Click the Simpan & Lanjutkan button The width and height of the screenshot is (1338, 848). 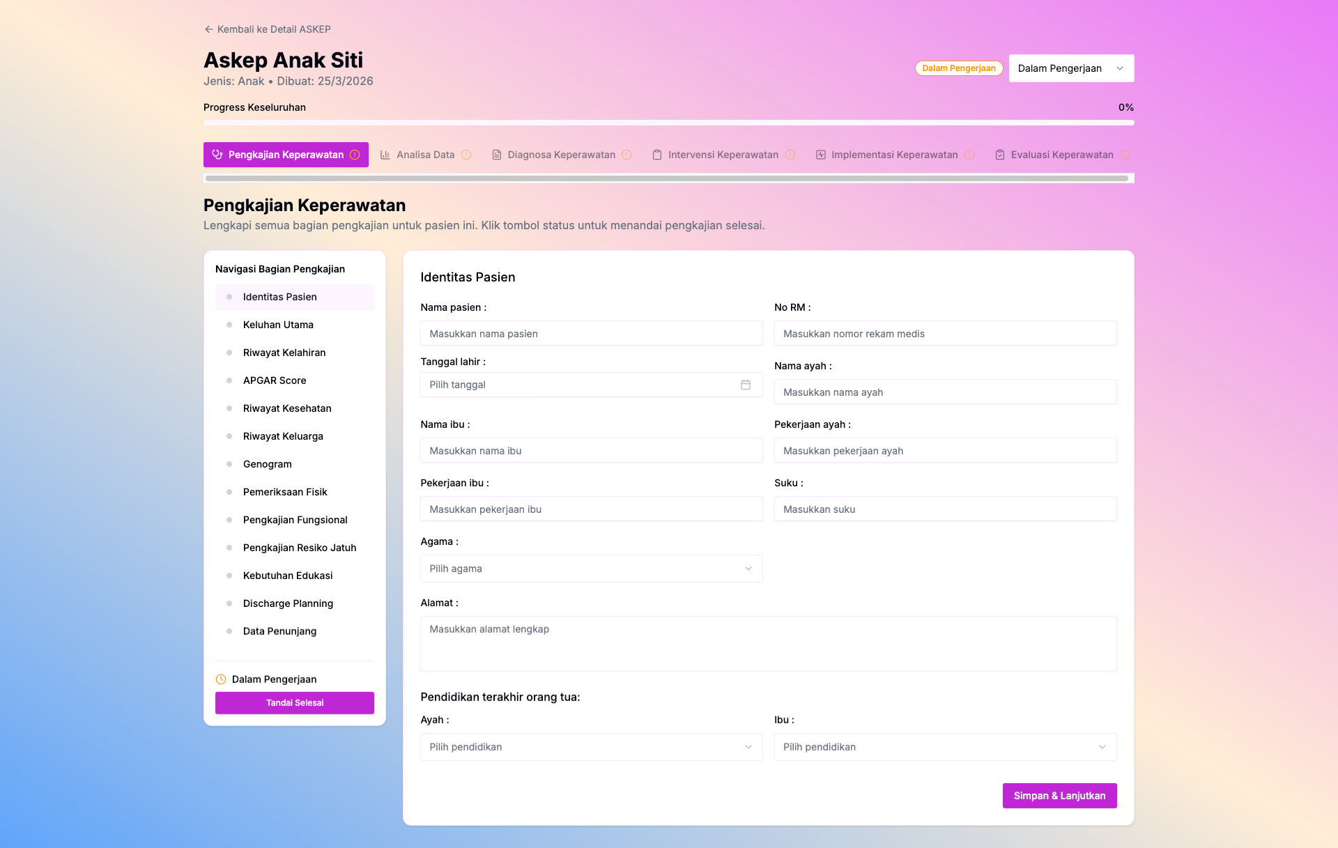[1059, 795]
